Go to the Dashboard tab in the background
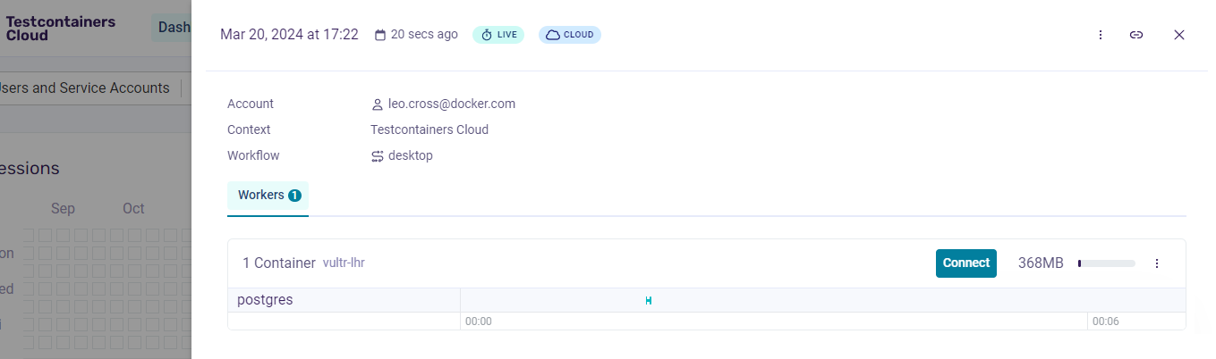The height and width of the screenshot is (359, 1216). [x=174, y=28]
